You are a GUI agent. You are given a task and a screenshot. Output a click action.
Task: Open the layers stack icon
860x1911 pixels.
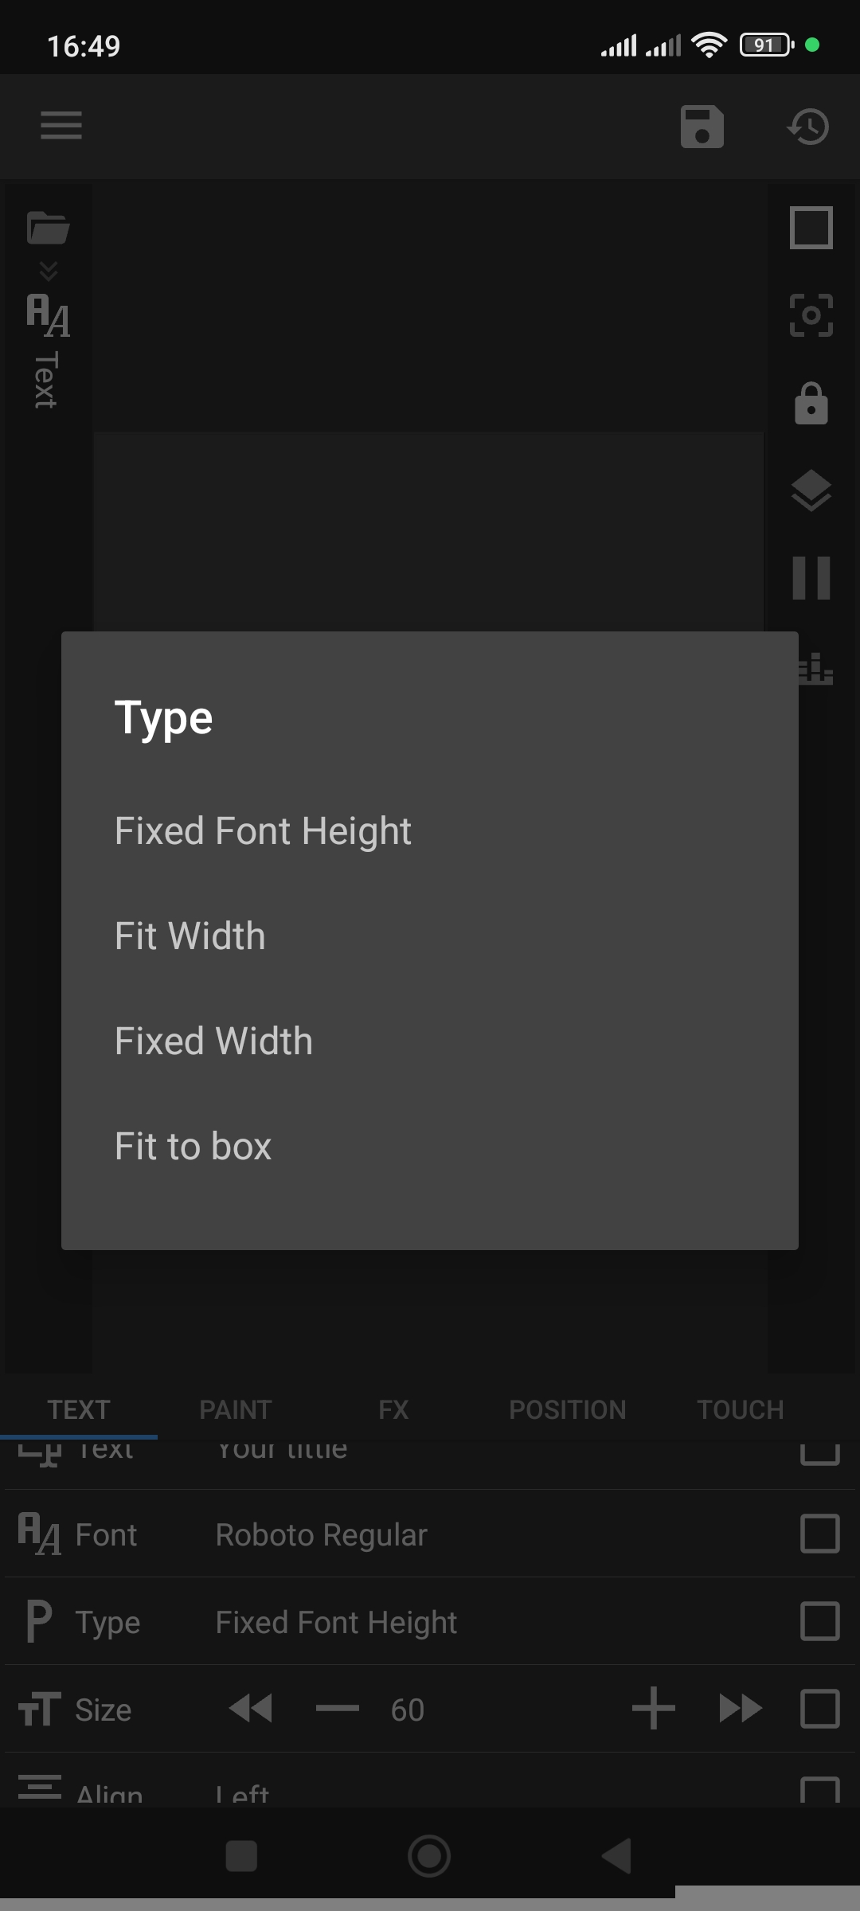(x=811, y=490)
